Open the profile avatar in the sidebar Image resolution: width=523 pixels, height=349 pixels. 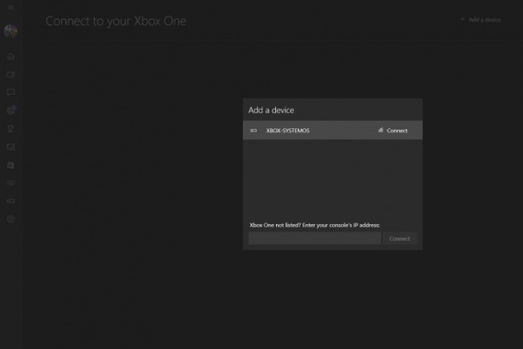click(x=10, y=31)
